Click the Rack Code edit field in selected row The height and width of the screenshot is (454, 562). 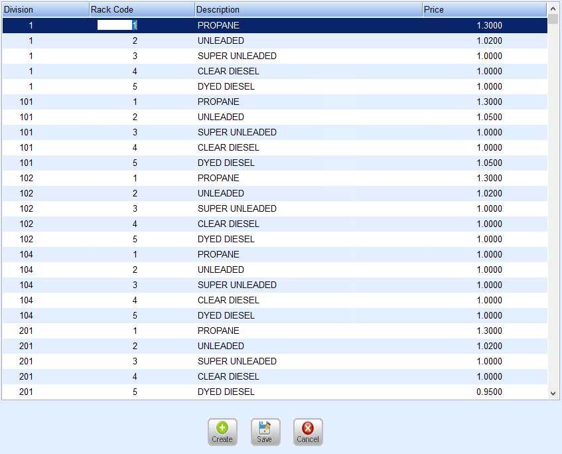pyautogui.click(x=117, y=25)
